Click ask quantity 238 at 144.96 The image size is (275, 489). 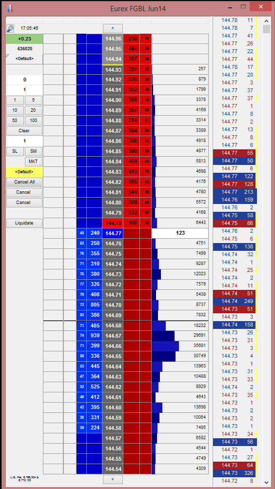[132, 39]
